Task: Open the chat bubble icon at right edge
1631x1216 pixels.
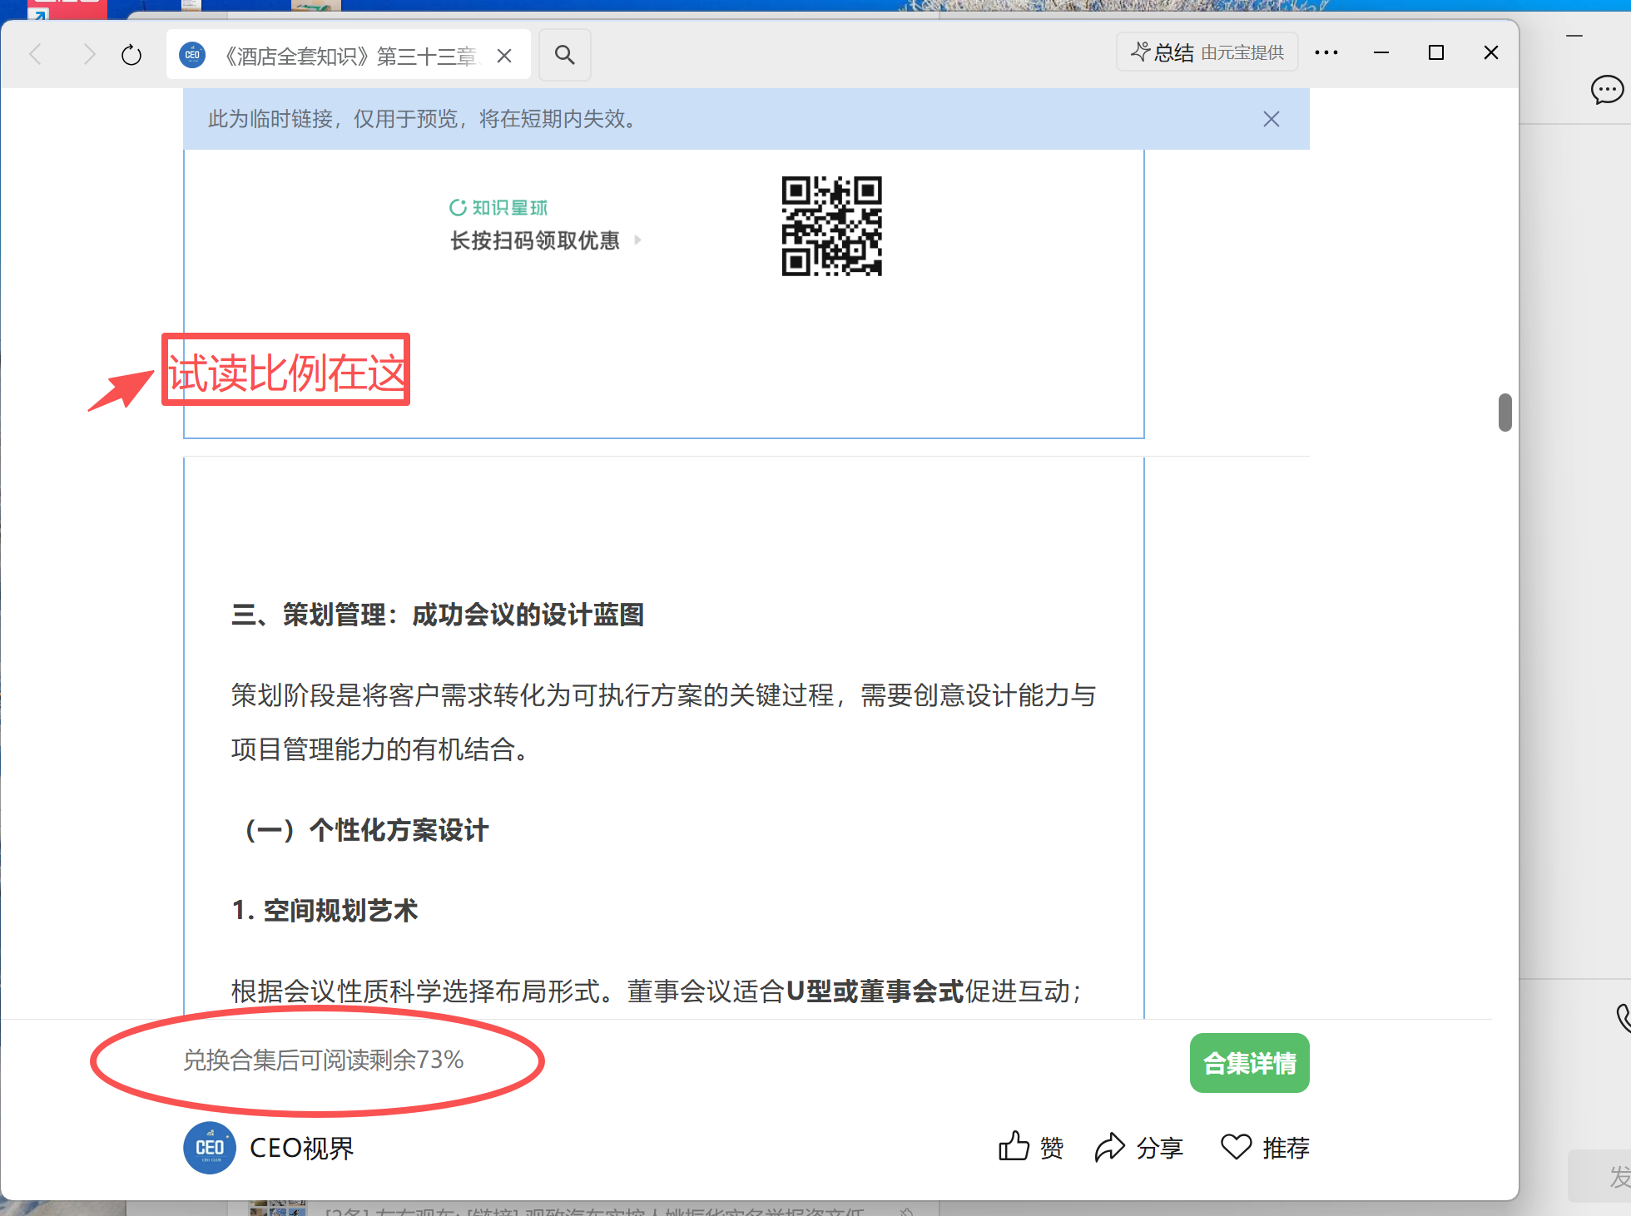Action: (x=1606, y=89)
